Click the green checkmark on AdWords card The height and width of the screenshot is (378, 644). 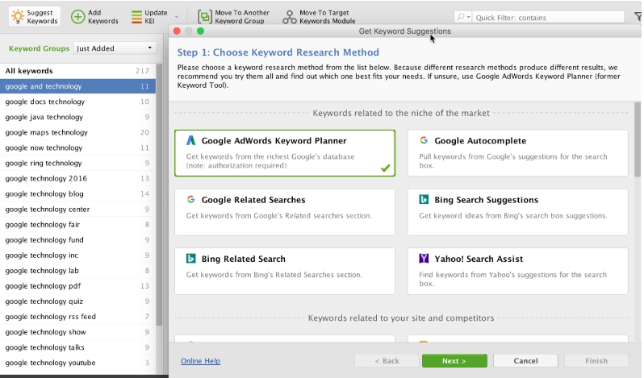pos(385,168)
